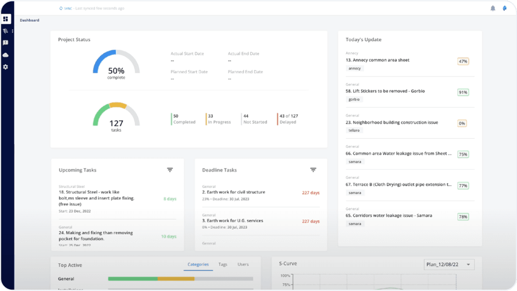Open the issues feedback icon in sidebar

pos(6,43)
